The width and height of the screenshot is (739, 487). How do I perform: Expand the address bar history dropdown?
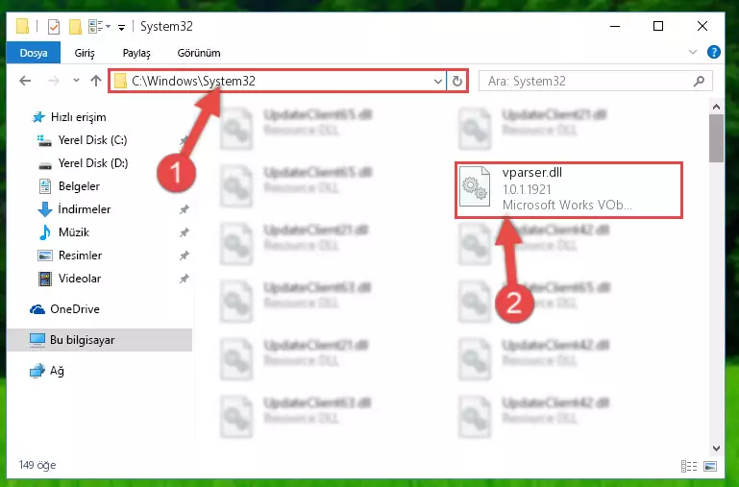438,81
